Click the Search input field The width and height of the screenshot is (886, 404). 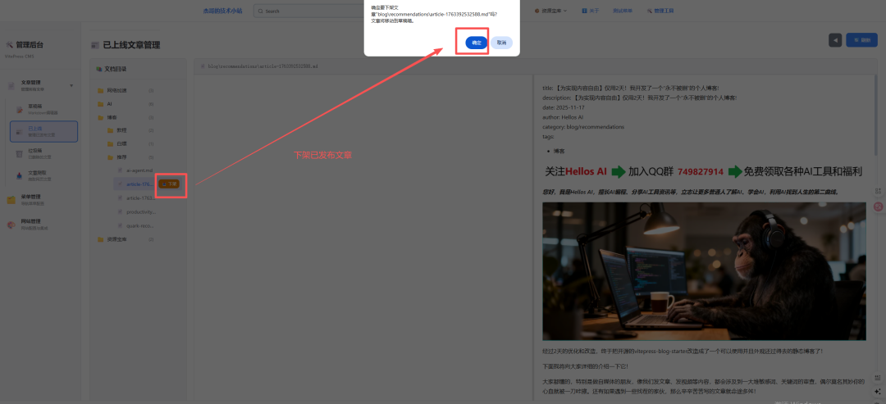pyautogui.click(x=312, y=11)
